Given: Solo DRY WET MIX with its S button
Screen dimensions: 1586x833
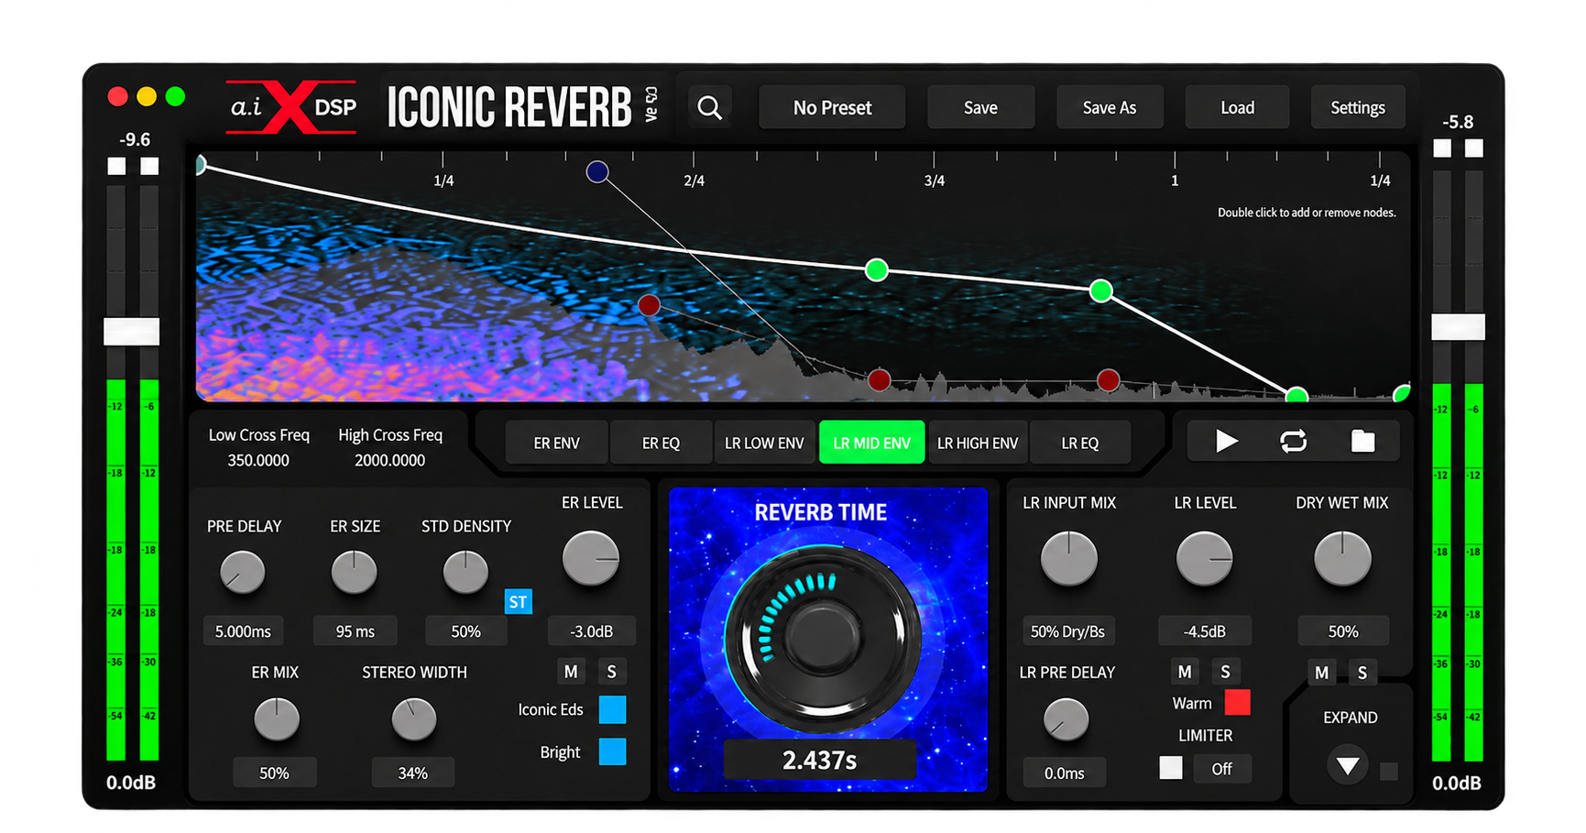Looking at the screenshot, I should click(1362, 673).
